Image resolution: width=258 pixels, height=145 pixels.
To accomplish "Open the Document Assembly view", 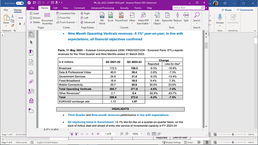I will tap(47, 19).
